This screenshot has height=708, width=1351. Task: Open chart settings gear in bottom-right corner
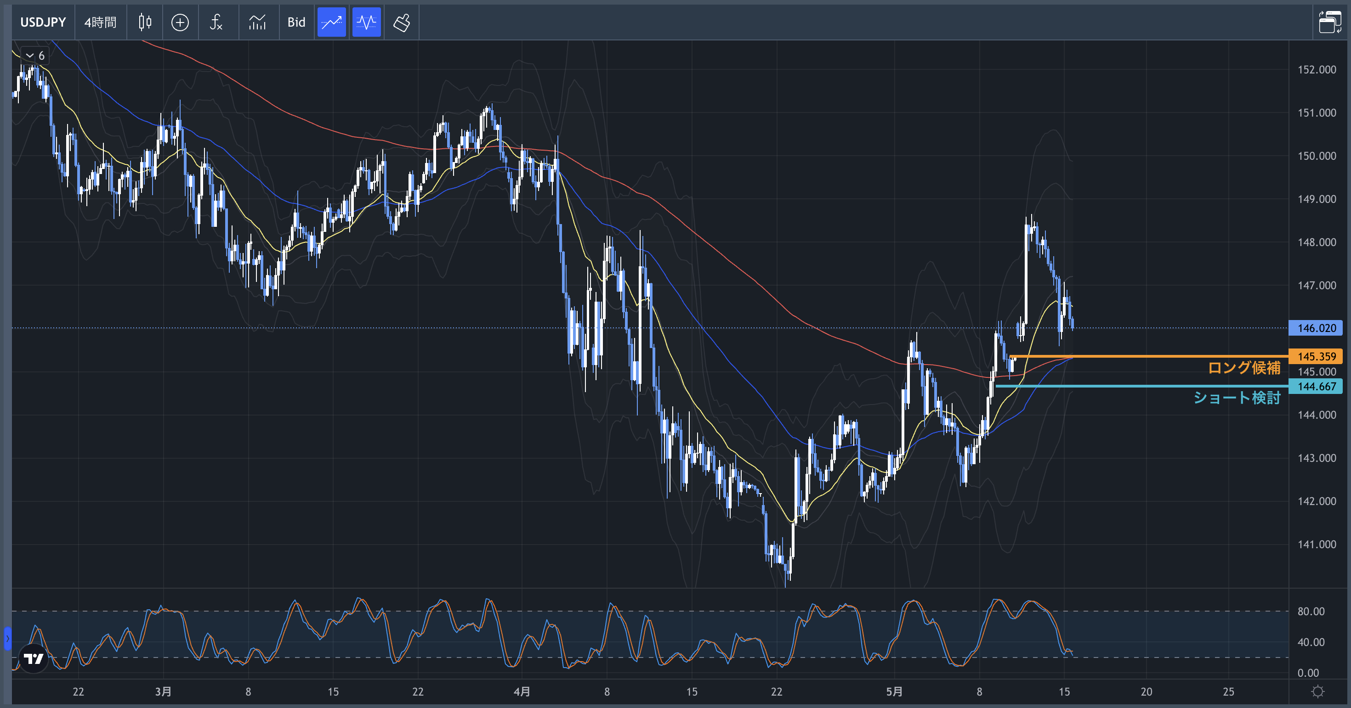1317,692
